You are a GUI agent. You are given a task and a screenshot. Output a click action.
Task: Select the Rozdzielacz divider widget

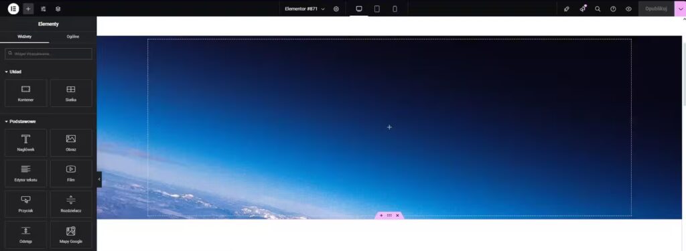(x=71, y=204)
